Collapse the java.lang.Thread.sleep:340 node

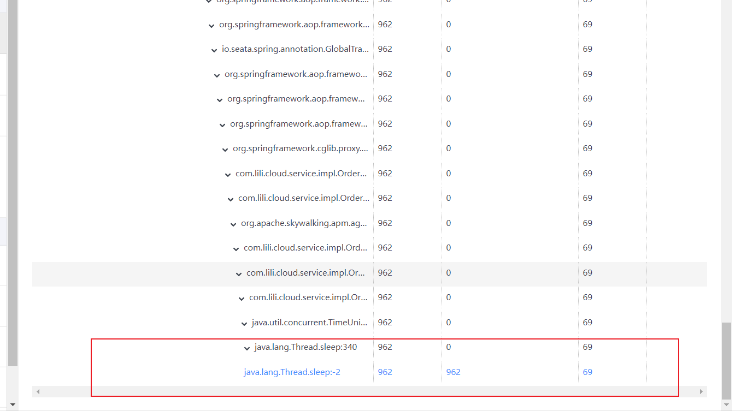tap(247, 348)
